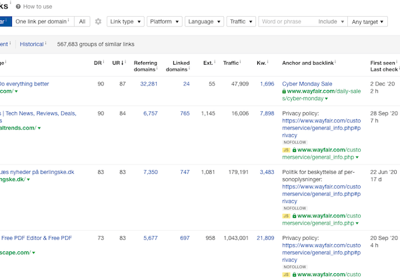The image size is (400, 280).
Task: Select the 'All' links mode
Action: (82, 21)
